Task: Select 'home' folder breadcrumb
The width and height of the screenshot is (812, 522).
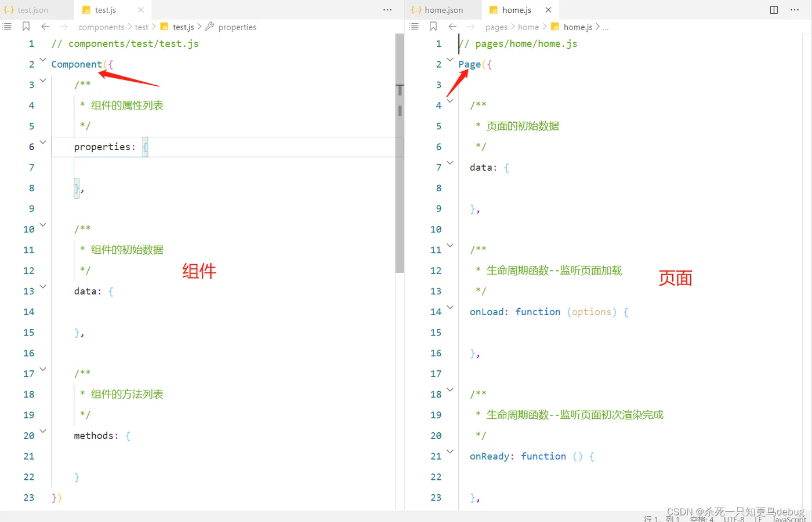Action: (528, 27)
